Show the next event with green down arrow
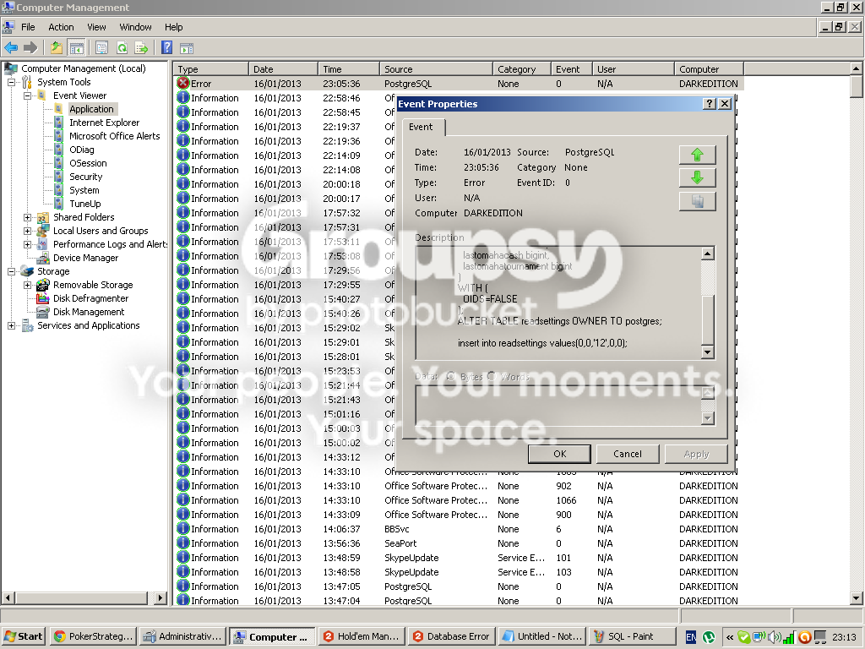Screen dimensions: 865x649 coord(697,177)
